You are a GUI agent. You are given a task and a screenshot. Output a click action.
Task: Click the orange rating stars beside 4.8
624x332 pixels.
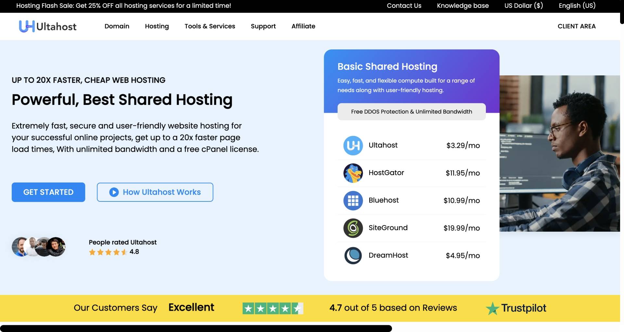[108, 252]
